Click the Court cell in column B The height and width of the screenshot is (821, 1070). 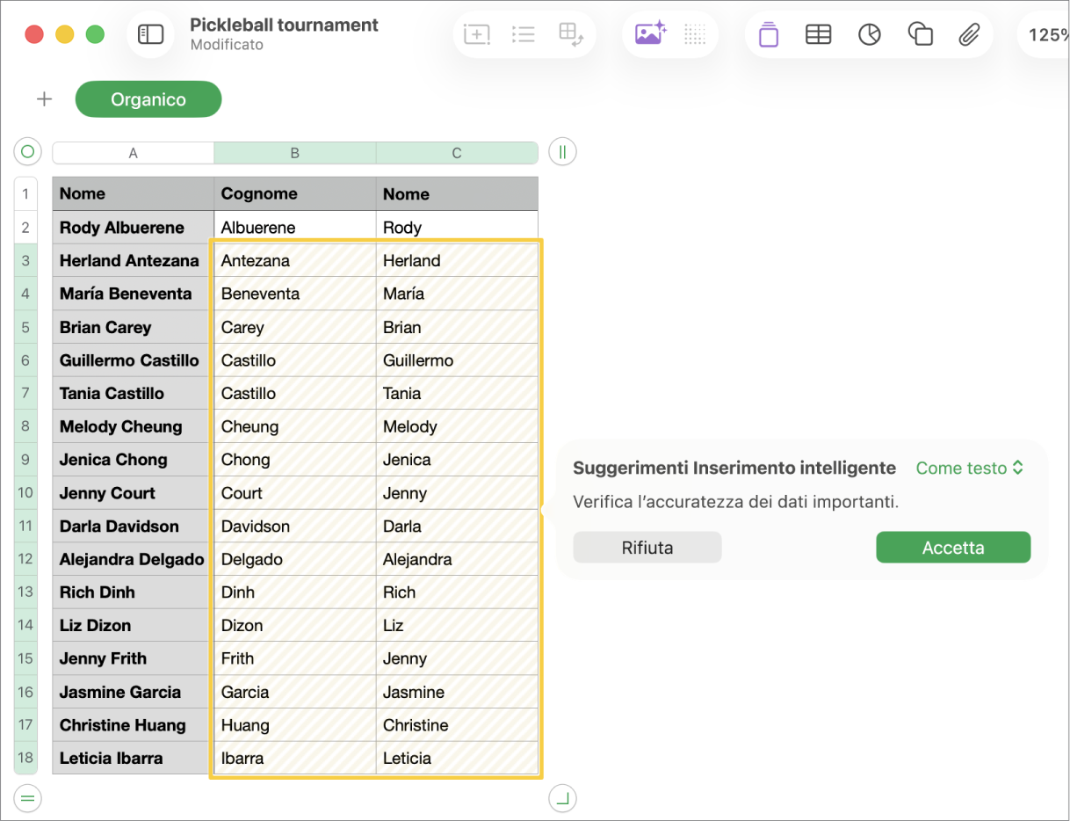click(295, 493)
